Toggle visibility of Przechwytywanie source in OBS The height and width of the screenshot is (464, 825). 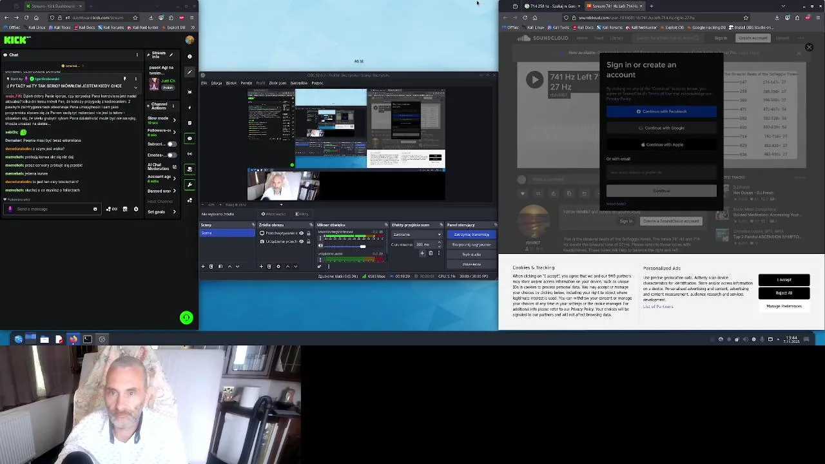(301, 233)
